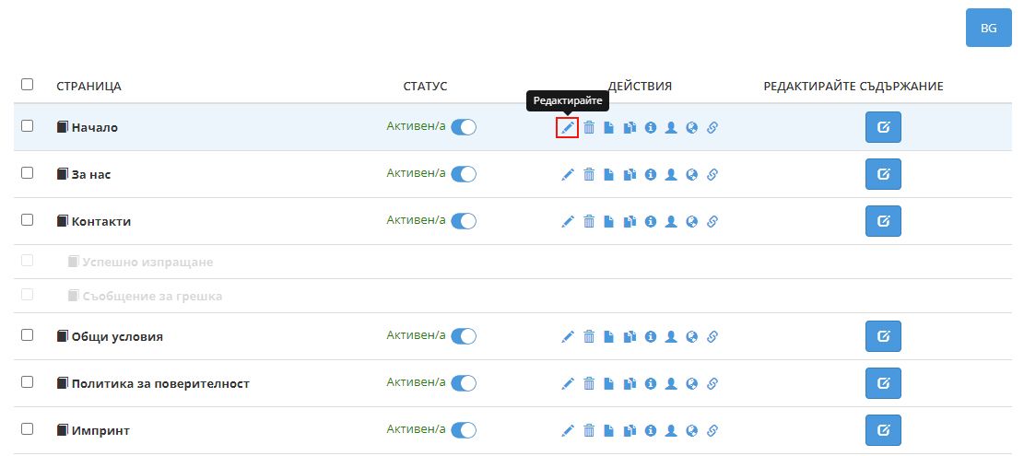Select the Политика за поверителност row checkbox

tap(28, 382)
